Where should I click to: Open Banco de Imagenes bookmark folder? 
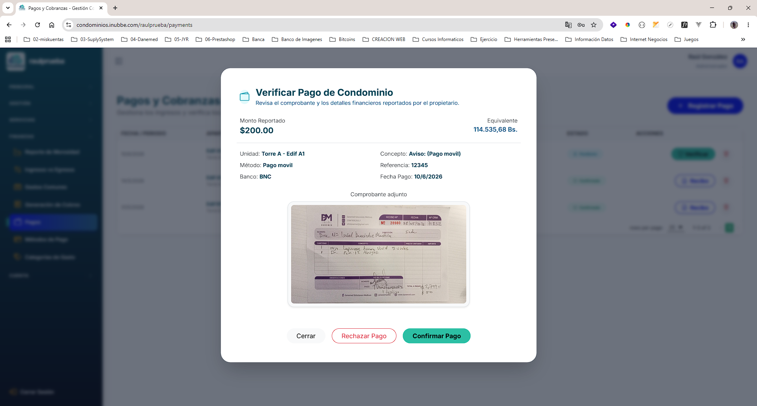(297, 39)
